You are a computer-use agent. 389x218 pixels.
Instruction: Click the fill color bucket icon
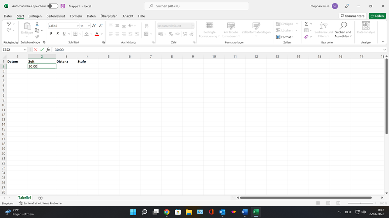coord(86,34)
